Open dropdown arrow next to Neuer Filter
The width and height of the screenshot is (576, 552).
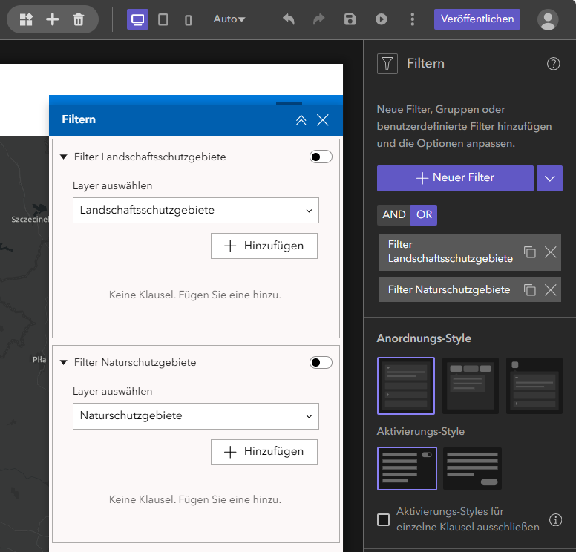coord(549,178)
